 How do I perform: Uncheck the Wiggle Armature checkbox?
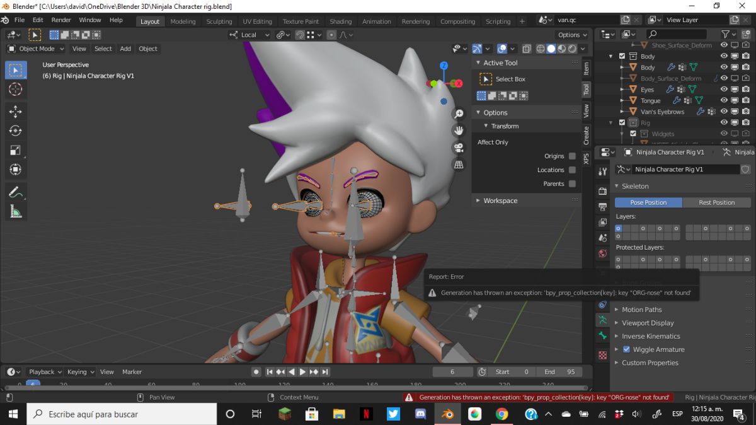click(626, 349)
